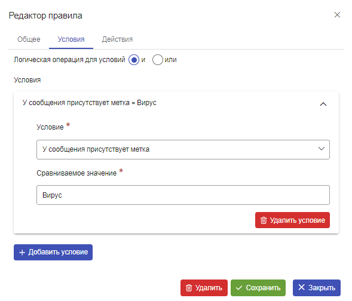Click the X icon on Закрыть button

(x=301, y=287)
